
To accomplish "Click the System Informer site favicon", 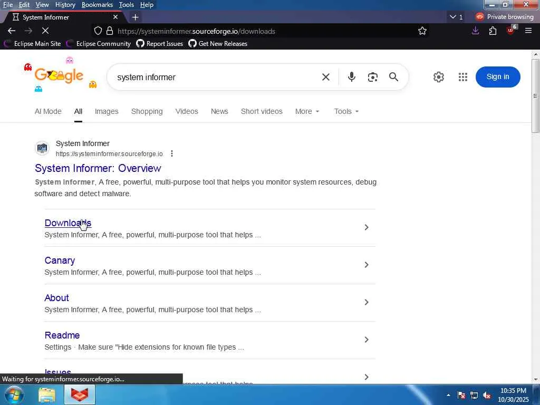I will [x=42, y=148].
